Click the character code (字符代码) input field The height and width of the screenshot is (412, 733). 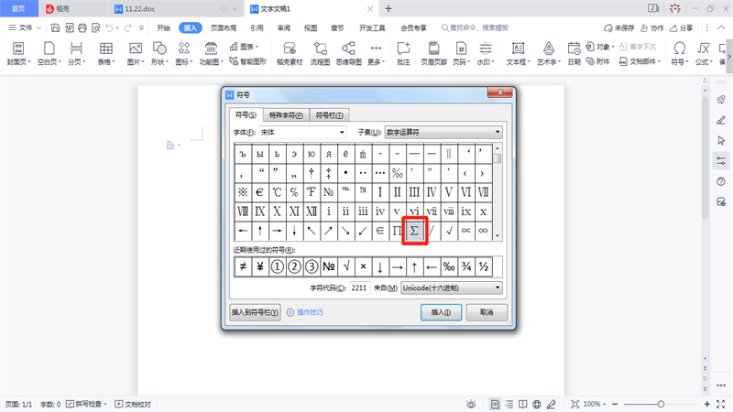359,288
